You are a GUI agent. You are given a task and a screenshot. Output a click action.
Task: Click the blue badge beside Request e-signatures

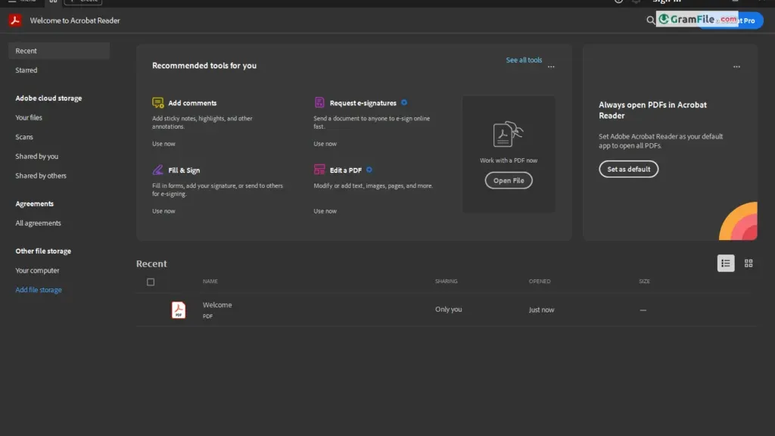pos(404,102)
